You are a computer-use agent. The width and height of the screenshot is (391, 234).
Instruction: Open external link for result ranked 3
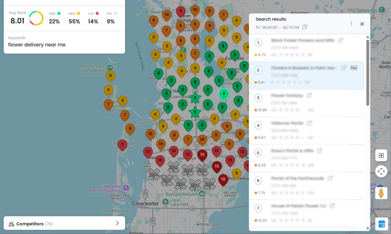[309, 95]
